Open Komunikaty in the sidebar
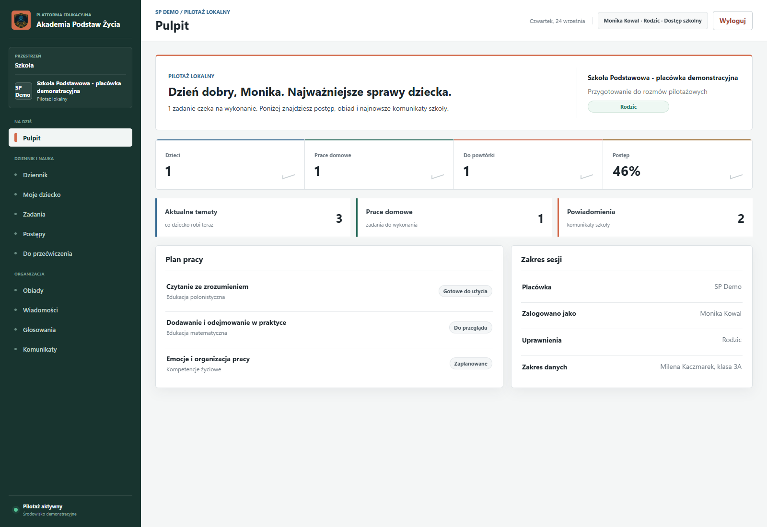This screenshot has width=767, height=527. 70,349
